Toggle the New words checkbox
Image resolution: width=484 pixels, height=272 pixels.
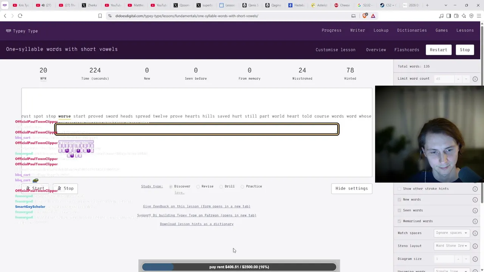pos(400,199)
